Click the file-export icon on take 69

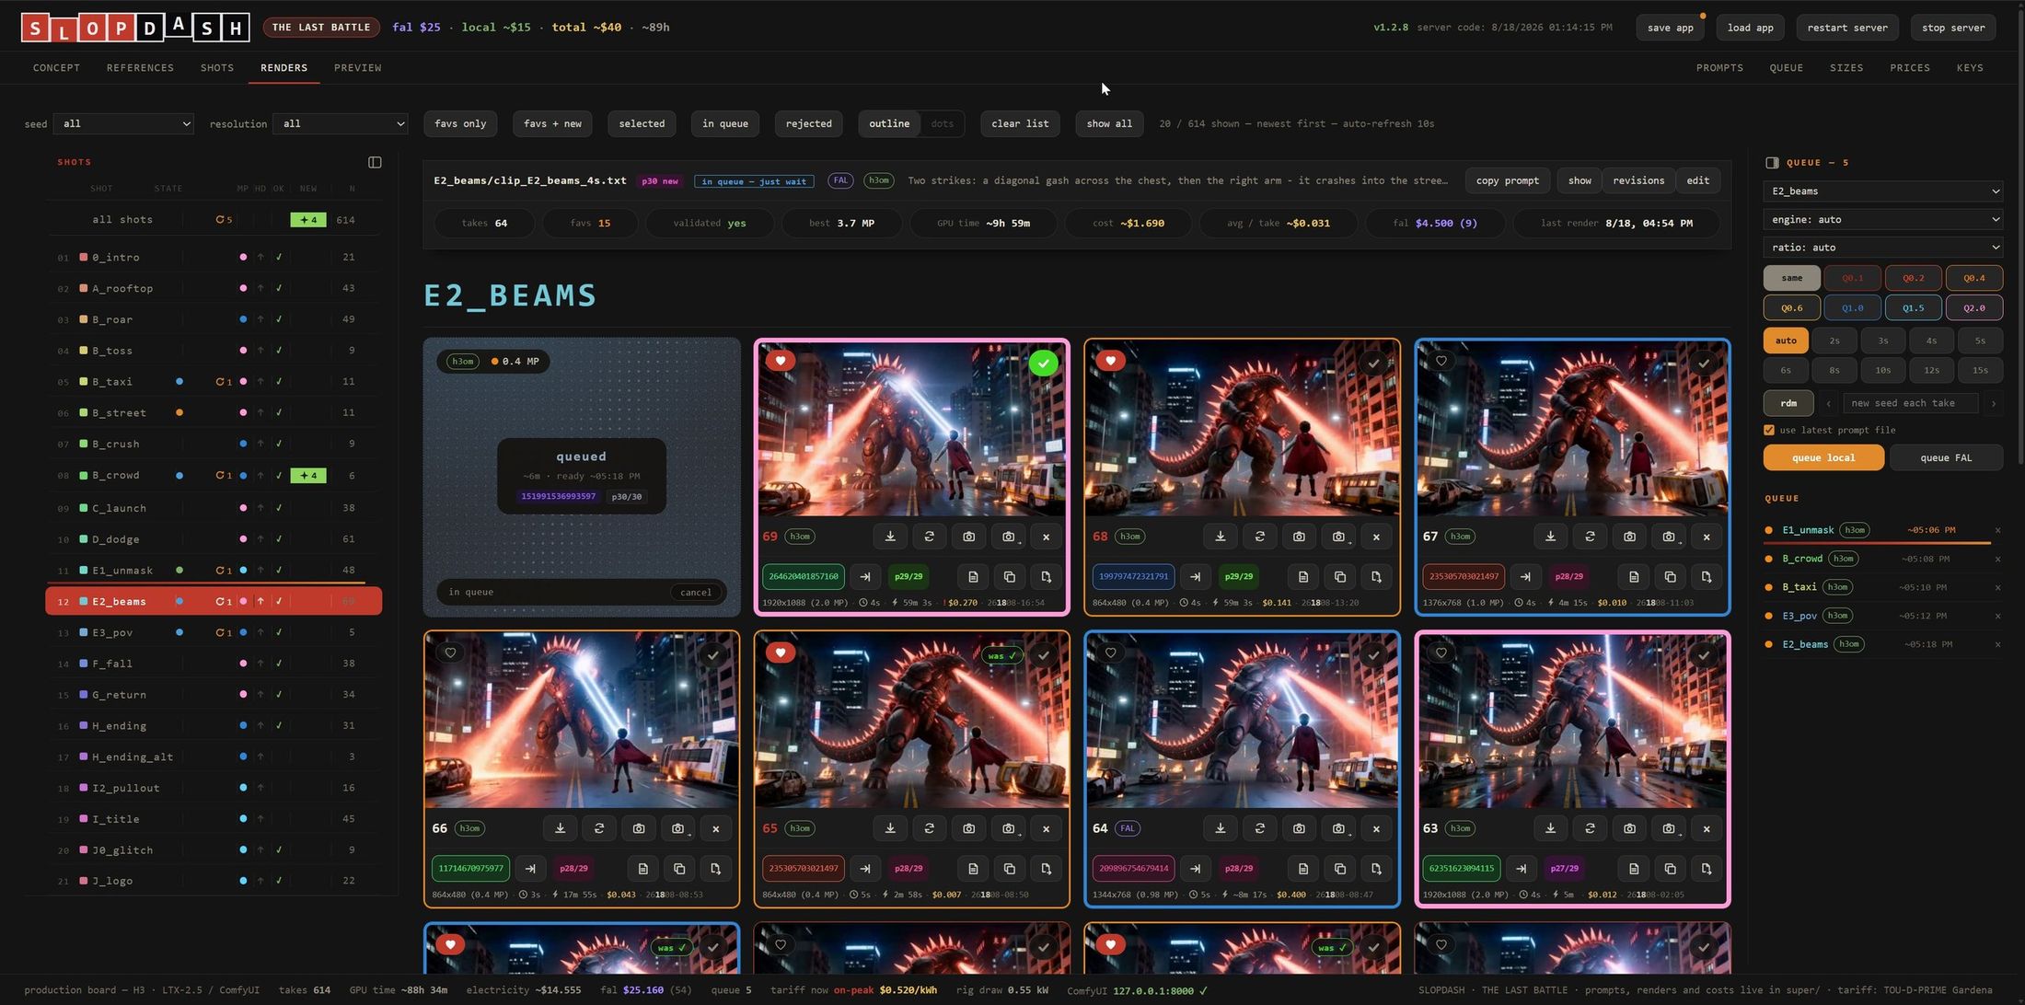point(1047,577)
